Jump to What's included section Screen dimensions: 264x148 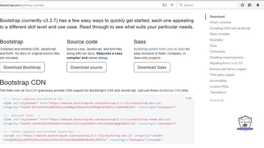220,22
